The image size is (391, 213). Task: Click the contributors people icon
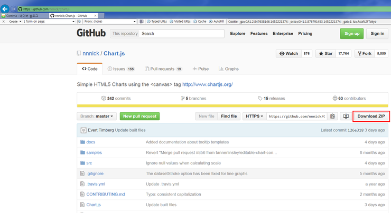335,98
